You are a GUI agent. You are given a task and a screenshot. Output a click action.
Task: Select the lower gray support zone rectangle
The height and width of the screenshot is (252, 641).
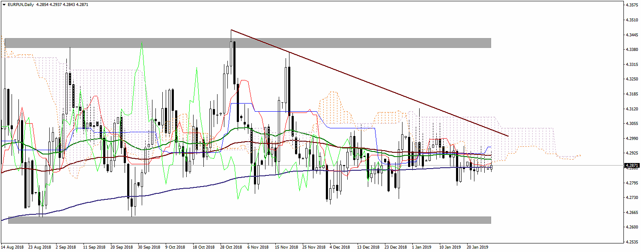[249, 220]
